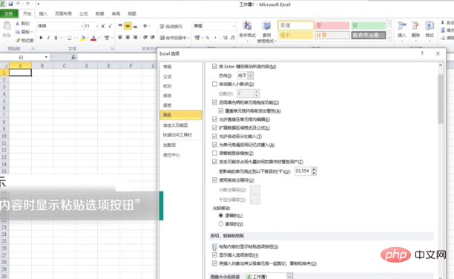Toggle the show Paste Options button checkbox
Screen dimensions: 454x279
tap(214, 246)
